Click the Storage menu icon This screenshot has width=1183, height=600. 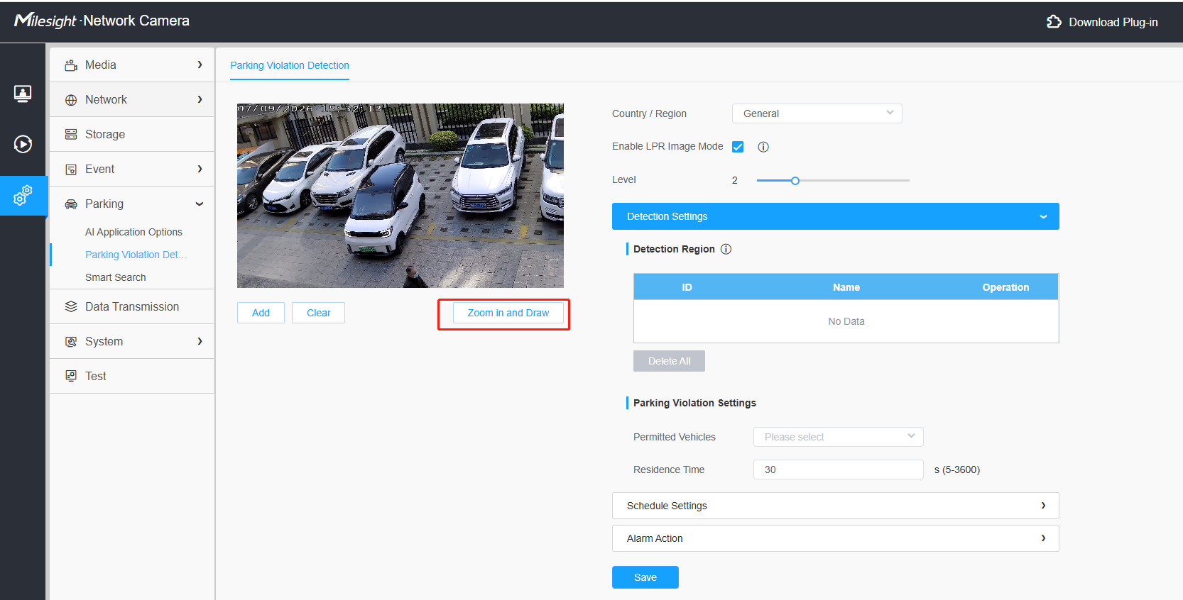pyautogui.click(x=71, y=134)
